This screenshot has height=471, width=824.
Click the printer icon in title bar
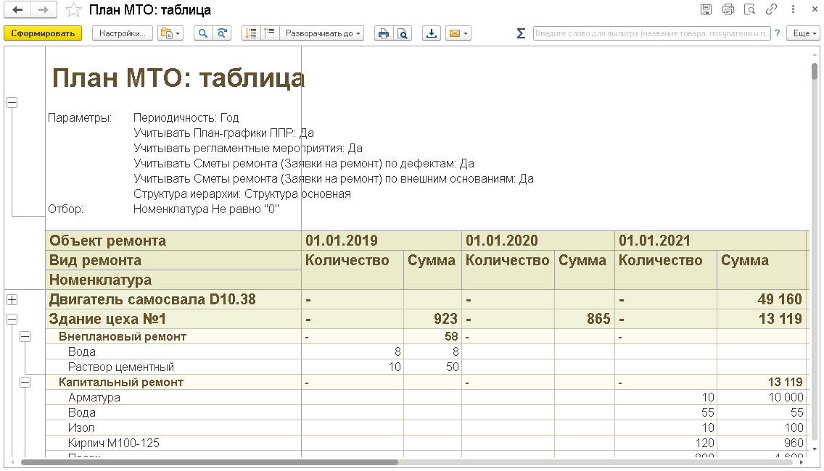(x=728, y=9)
